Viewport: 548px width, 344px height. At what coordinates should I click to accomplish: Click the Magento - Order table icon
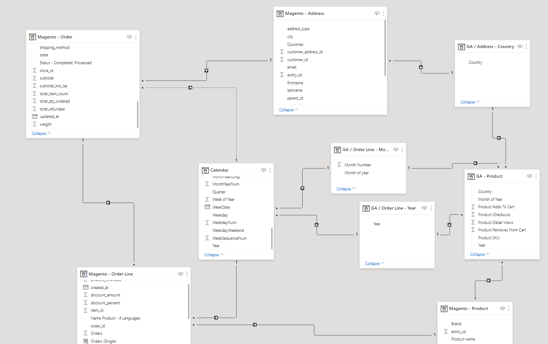(x=32, y=37)
